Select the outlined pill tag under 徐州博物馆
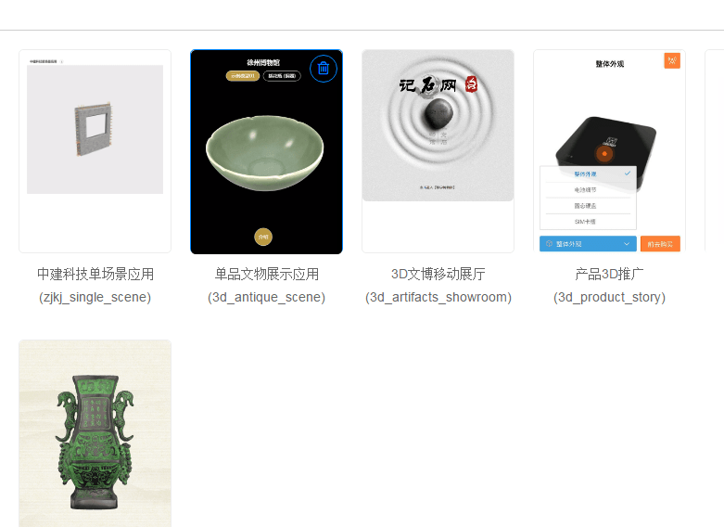Image resolution: width=724 pixels, height=527 pixels. click(x=282, y=76)
